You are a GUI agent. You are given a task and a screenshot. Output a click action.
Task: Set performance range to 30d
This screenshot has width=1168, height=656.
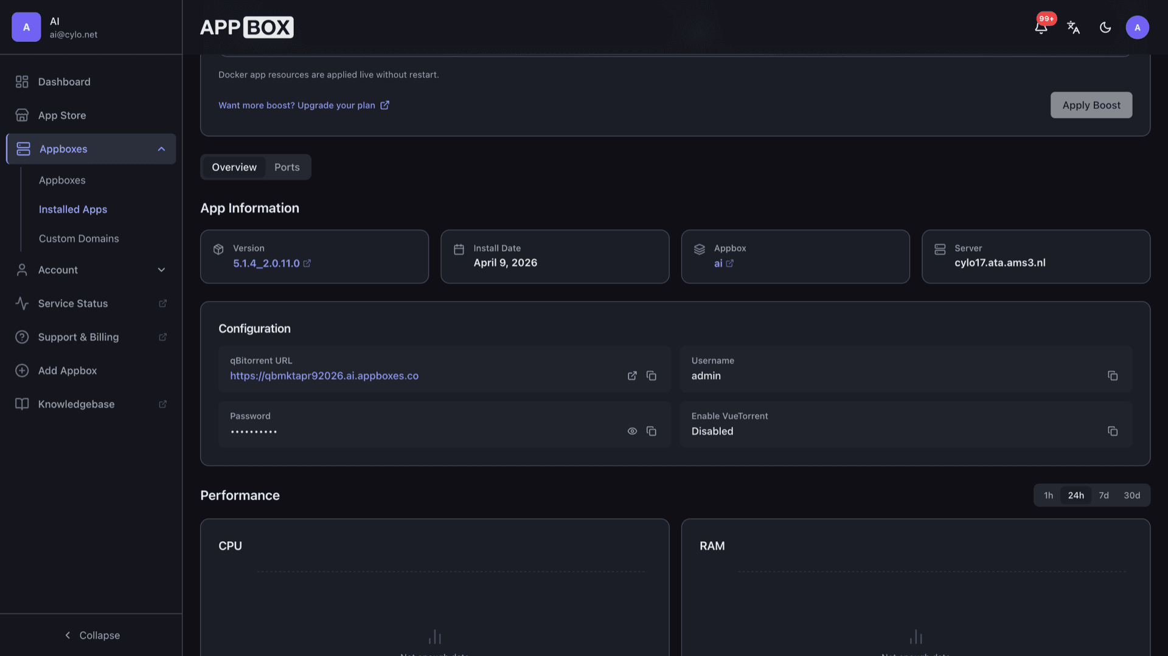click(x=1131, y=495)
